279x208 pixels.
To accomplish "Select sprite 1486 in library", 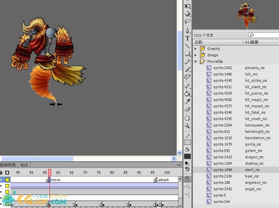I will click(236, 74).
